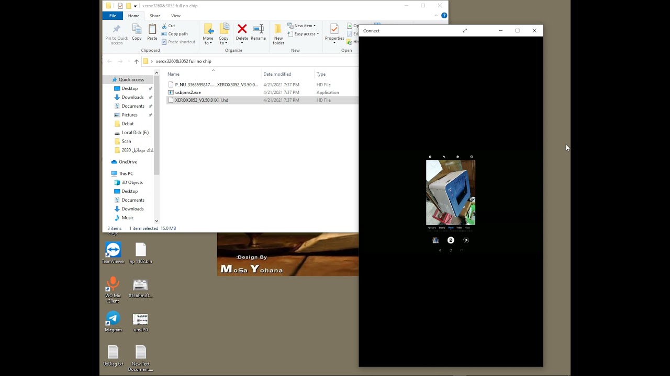Select the DxDiag.txt desktop file
The width and height of the screenshot is (670, 376).
tap(113, 356)
